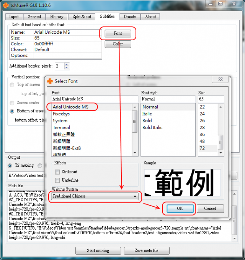Click Save meta file button

pos(147,250)
